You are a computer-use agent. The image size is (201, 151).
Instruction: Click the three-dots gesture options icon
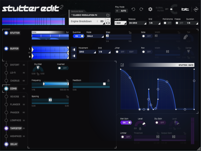tap(108, 19)
